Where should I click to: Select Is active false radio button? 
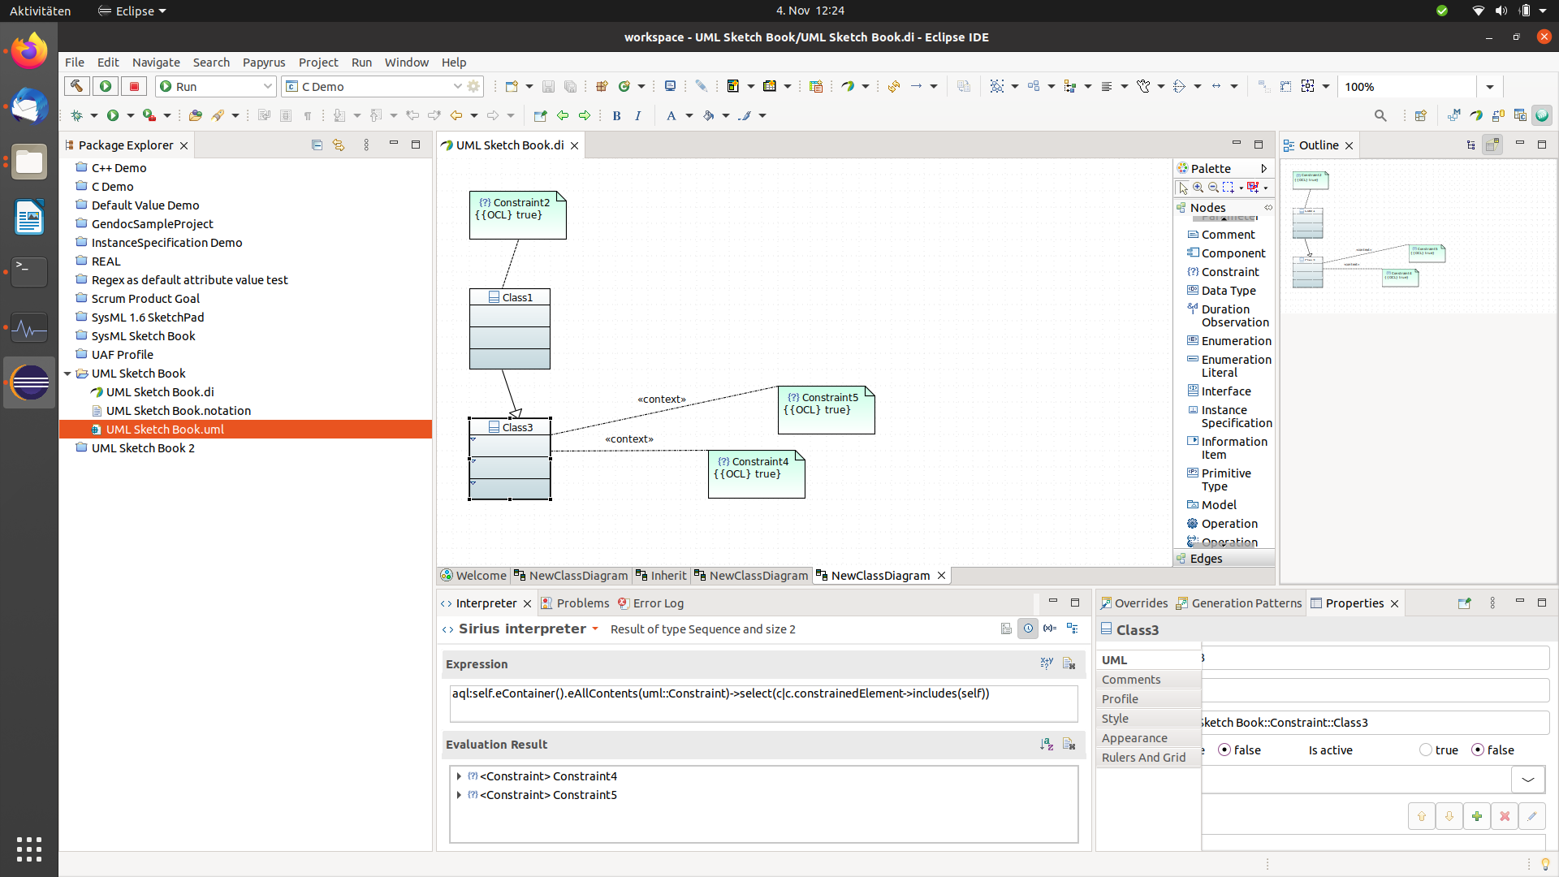(1478, 750)
